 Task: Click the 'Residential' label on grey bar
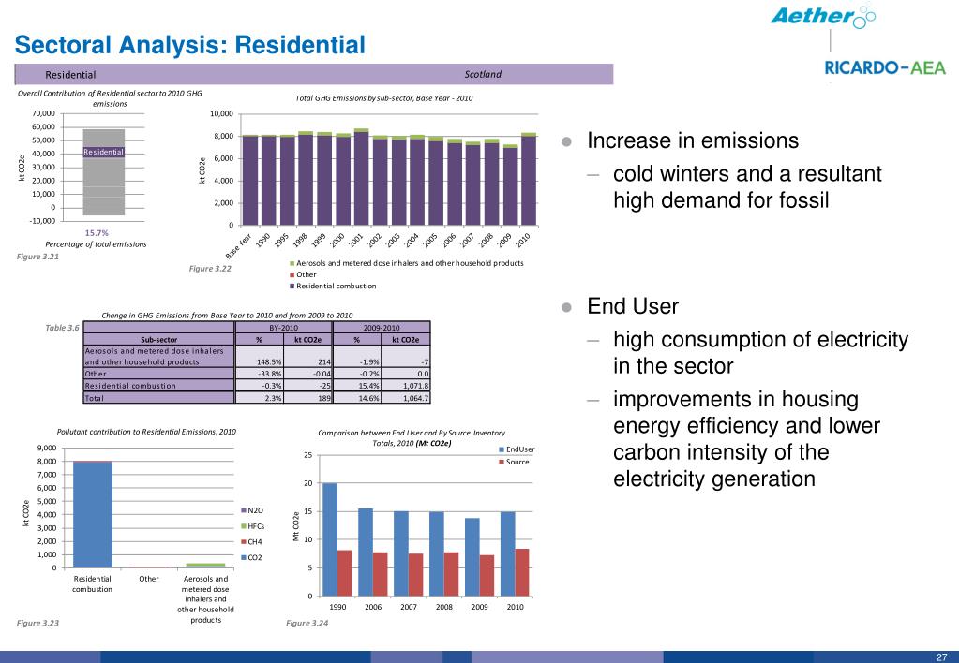pyautogui.click(x=103, y=152)
